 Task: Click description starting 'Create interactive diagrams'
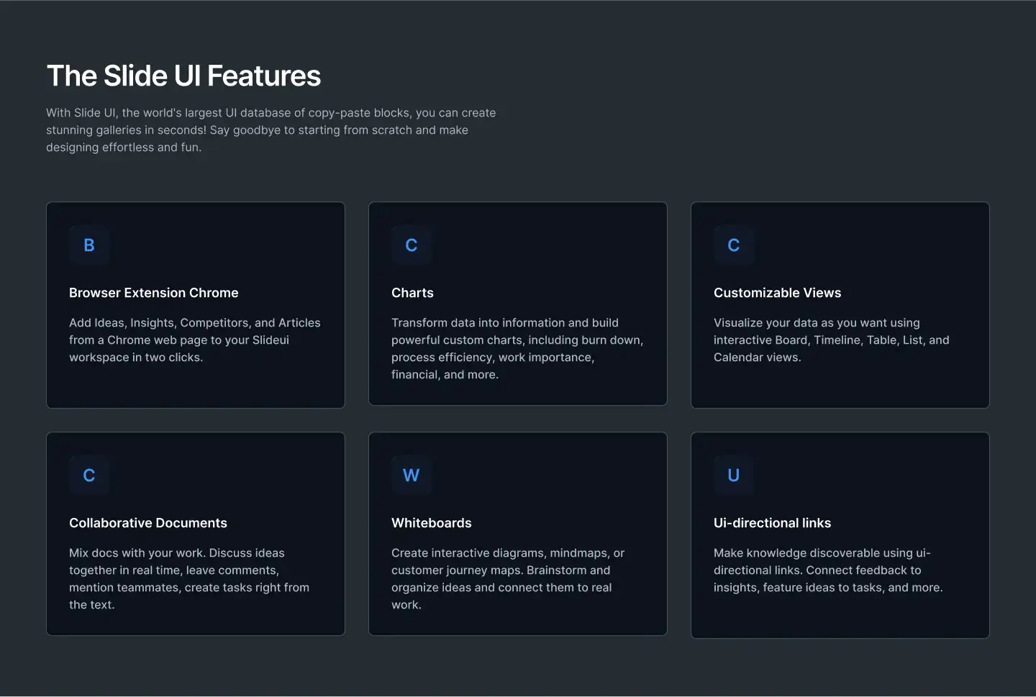pos(508,579)
